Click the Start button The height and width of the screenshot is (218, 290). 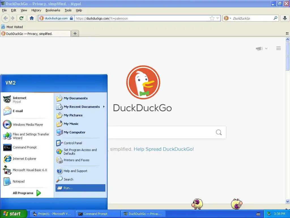pyautogui.click(x=13, y=214)
